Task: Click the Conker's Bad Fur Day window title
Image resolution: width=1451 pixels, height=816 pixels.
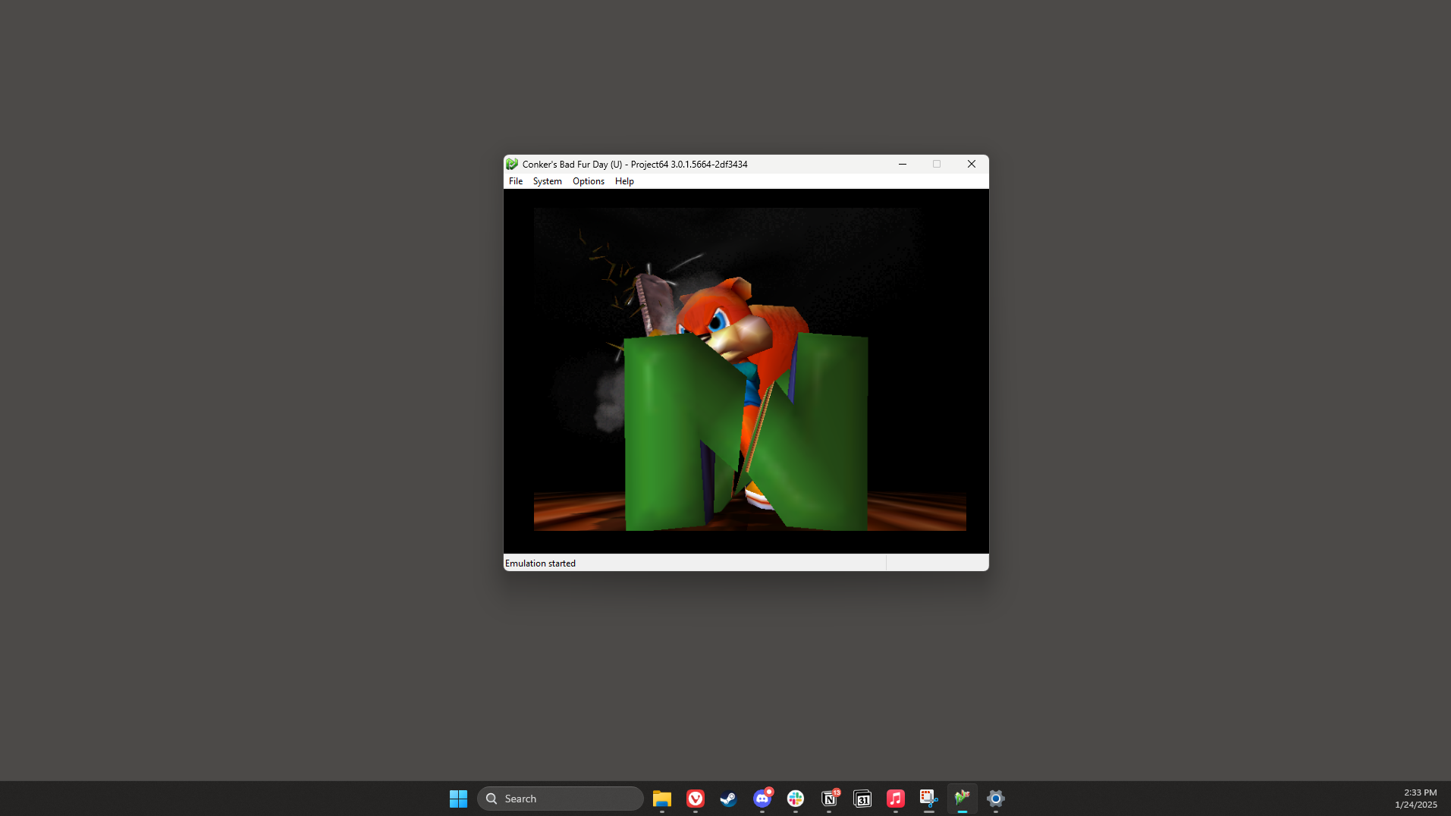Action: click(x=635, y=165)
